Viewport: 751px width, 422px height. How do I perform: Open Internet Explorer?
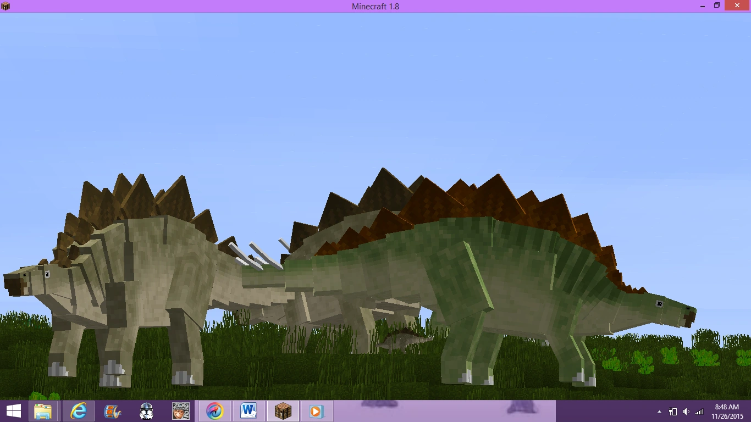click(78, 411)
